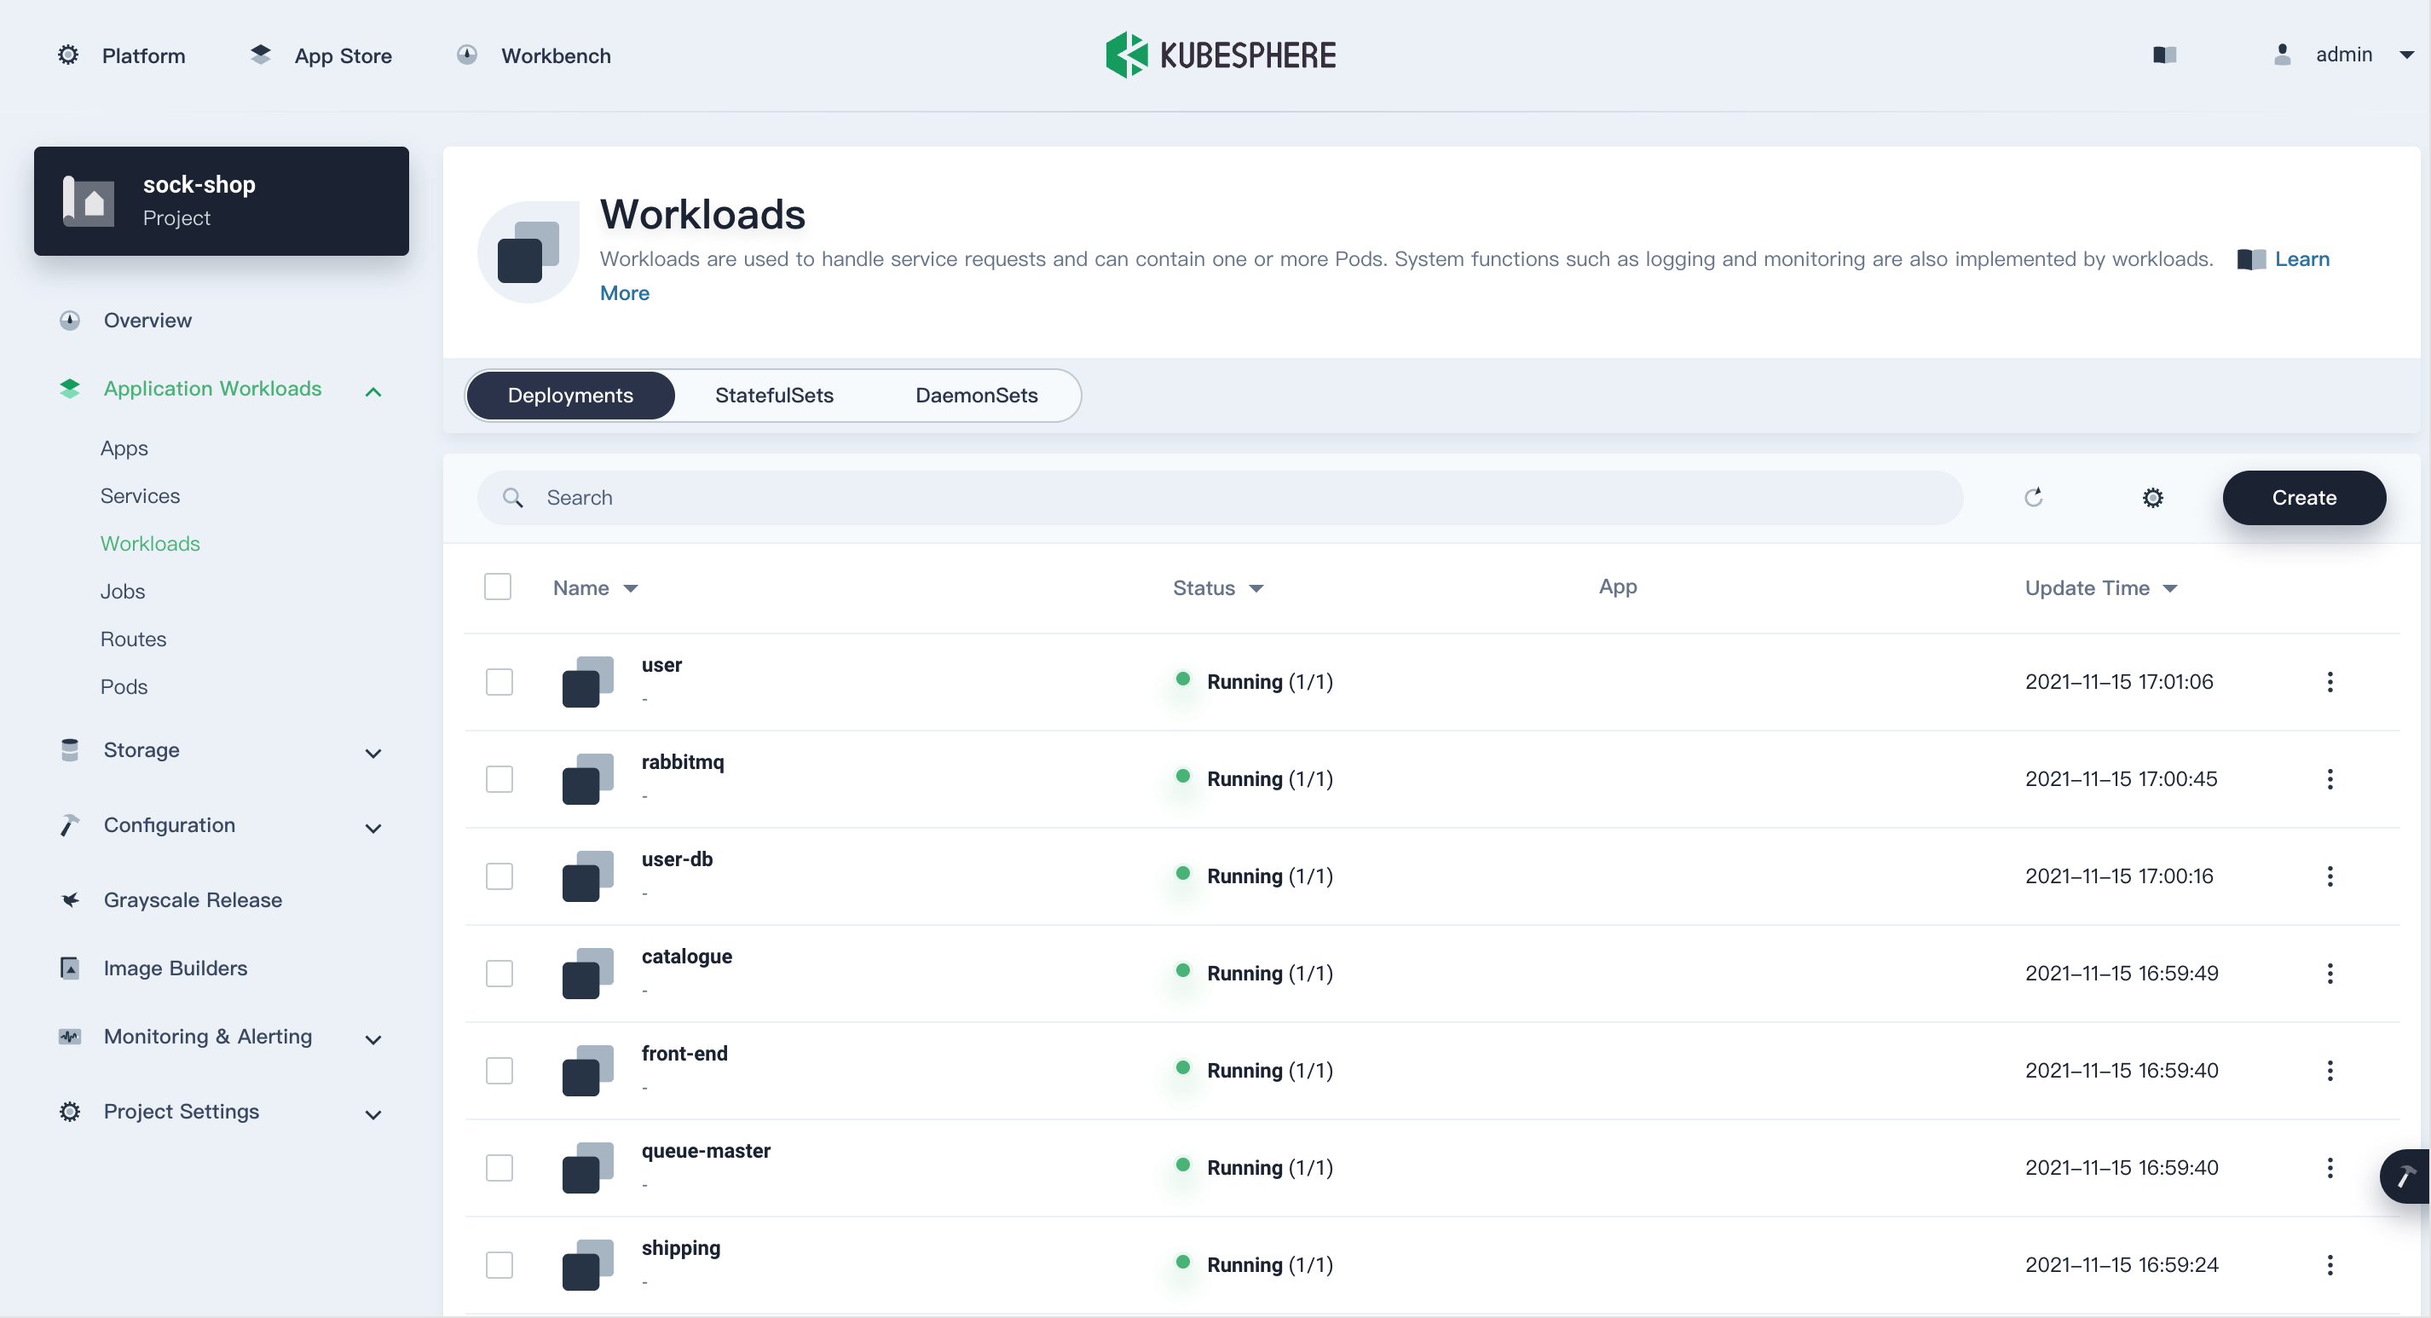The height and width of the screenshot is (1318, 2431).
Task: Click the Platform settings icon
Action: click(68, 55)
